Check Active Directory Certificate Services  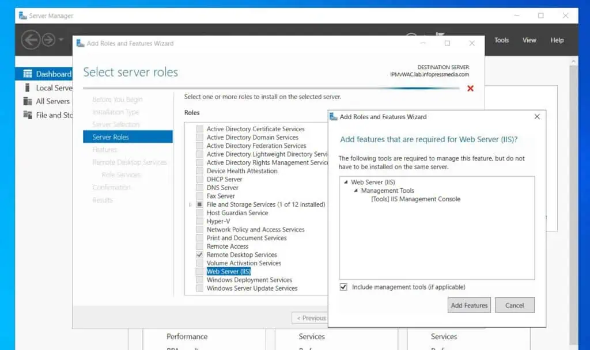199,129
